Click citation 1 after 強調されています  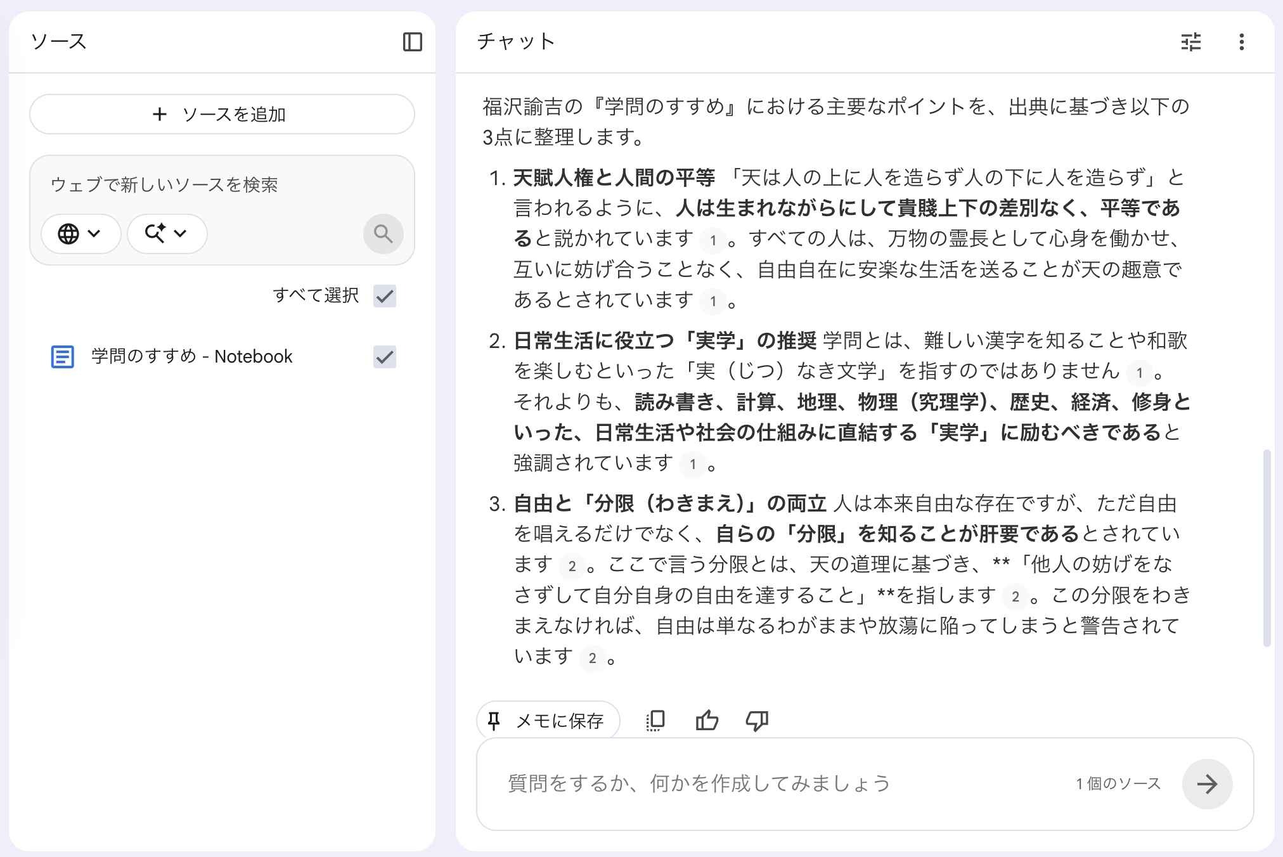point(693,465)
